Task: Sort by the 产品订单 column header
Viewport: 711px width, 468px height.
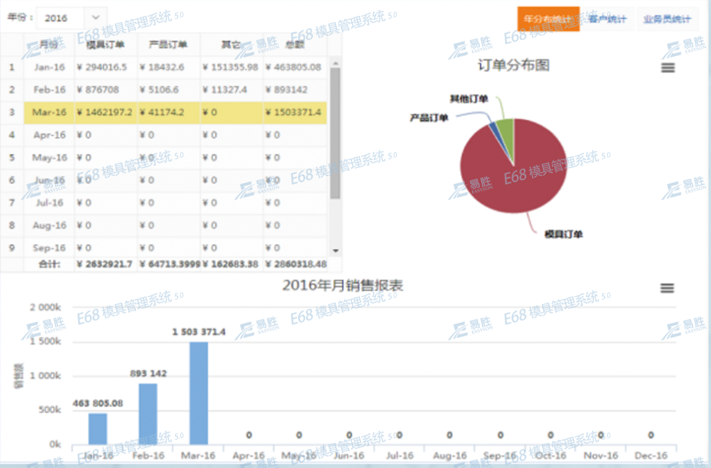Action: (x=168, y=44)
